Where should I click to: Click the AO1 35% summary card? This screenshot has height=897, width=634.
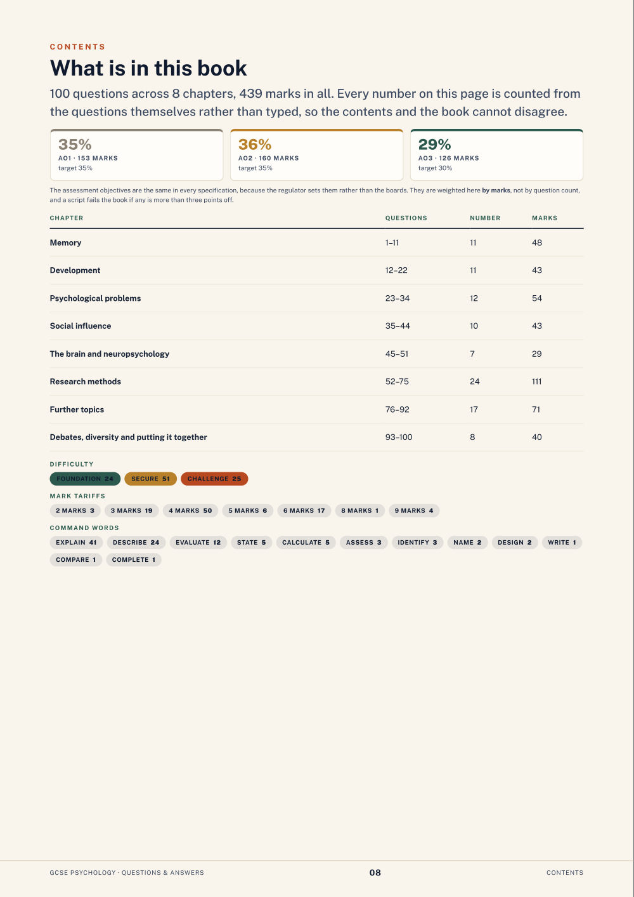coord(136,155)
